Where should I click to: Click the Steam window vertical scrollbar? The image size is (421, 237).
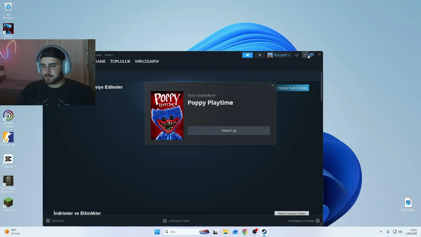[322, 86]
